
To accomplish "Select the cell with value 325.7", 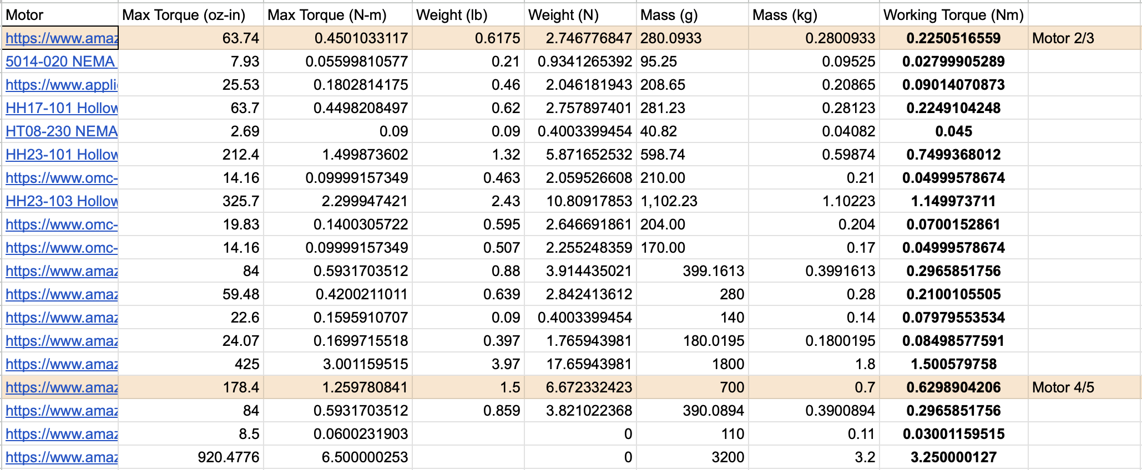I will point(191,201).
